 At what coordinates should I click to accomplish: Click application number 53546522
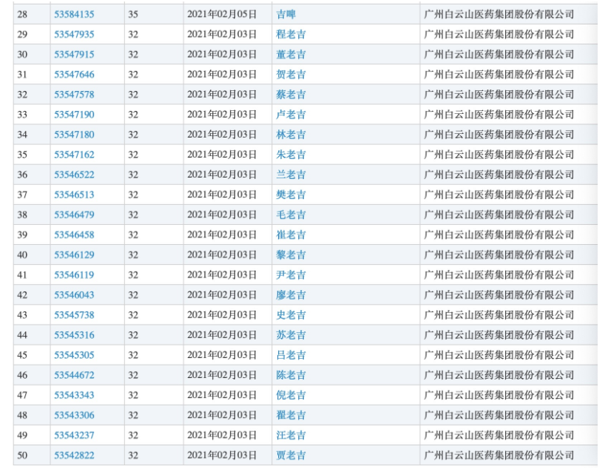pyautogui.click(x=74, y=174)
